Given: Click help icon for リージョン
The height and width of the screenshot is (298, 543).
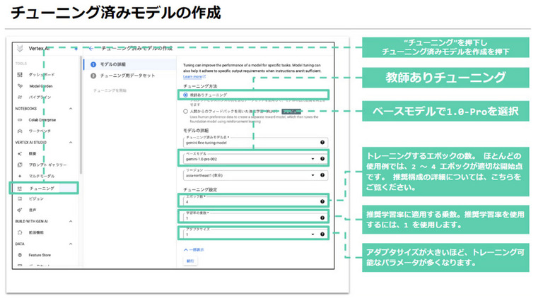Looking at the screenshot, I should (322, 175).
